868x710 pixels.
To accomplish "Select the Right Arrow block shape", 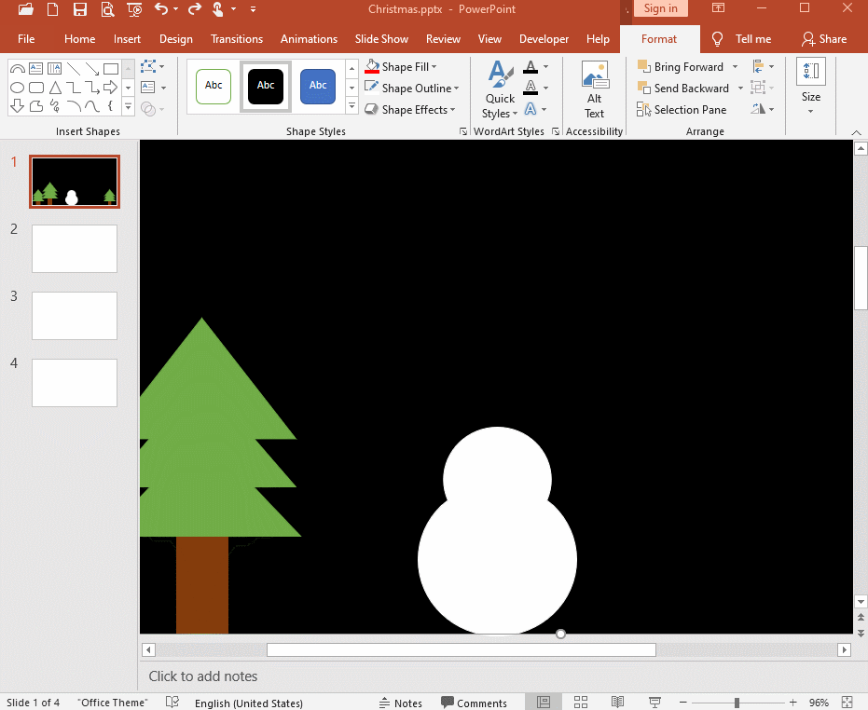I will pos(111,88).
